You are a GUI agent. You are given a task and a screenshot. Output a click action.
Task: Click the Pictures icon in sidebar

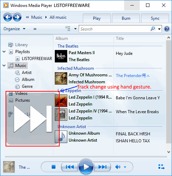tap(11, 100)
